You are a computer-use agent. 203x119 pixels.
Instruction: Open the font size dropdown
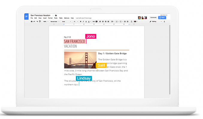(76, 22)
